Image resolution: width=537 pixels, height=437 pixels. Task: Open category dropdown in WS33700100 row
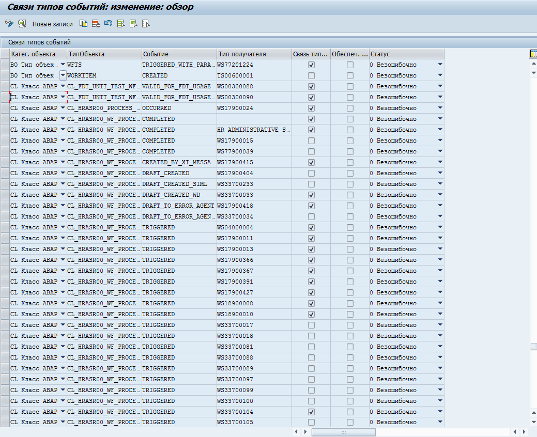pyautogui.click(x=63, y=400)
